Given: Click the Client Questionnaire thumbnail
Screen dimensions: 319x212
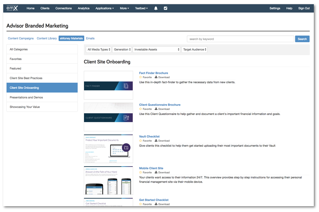Looking at the screenshot, I should [x=109, y=117].
